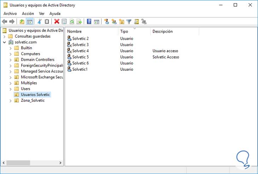This screenshot has width=258, height=174.
Task: Expand the Domain Controllers node
Action: click(x=11, y=60)
